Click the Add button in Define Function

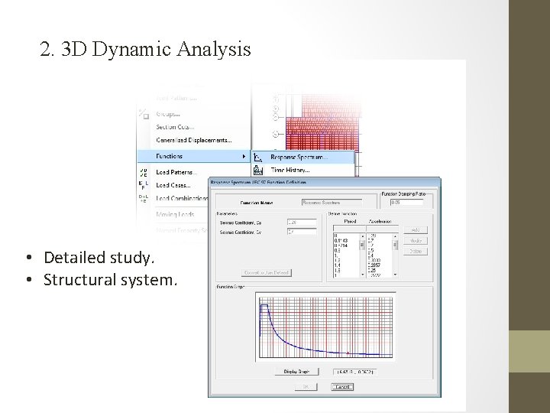point(416,230)
